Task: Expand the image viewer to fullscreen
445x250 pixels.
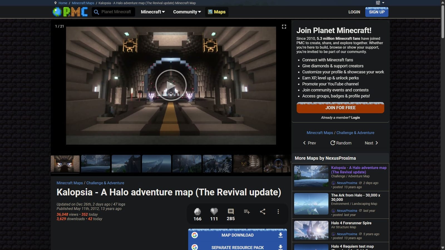Action: coord(284,26)
